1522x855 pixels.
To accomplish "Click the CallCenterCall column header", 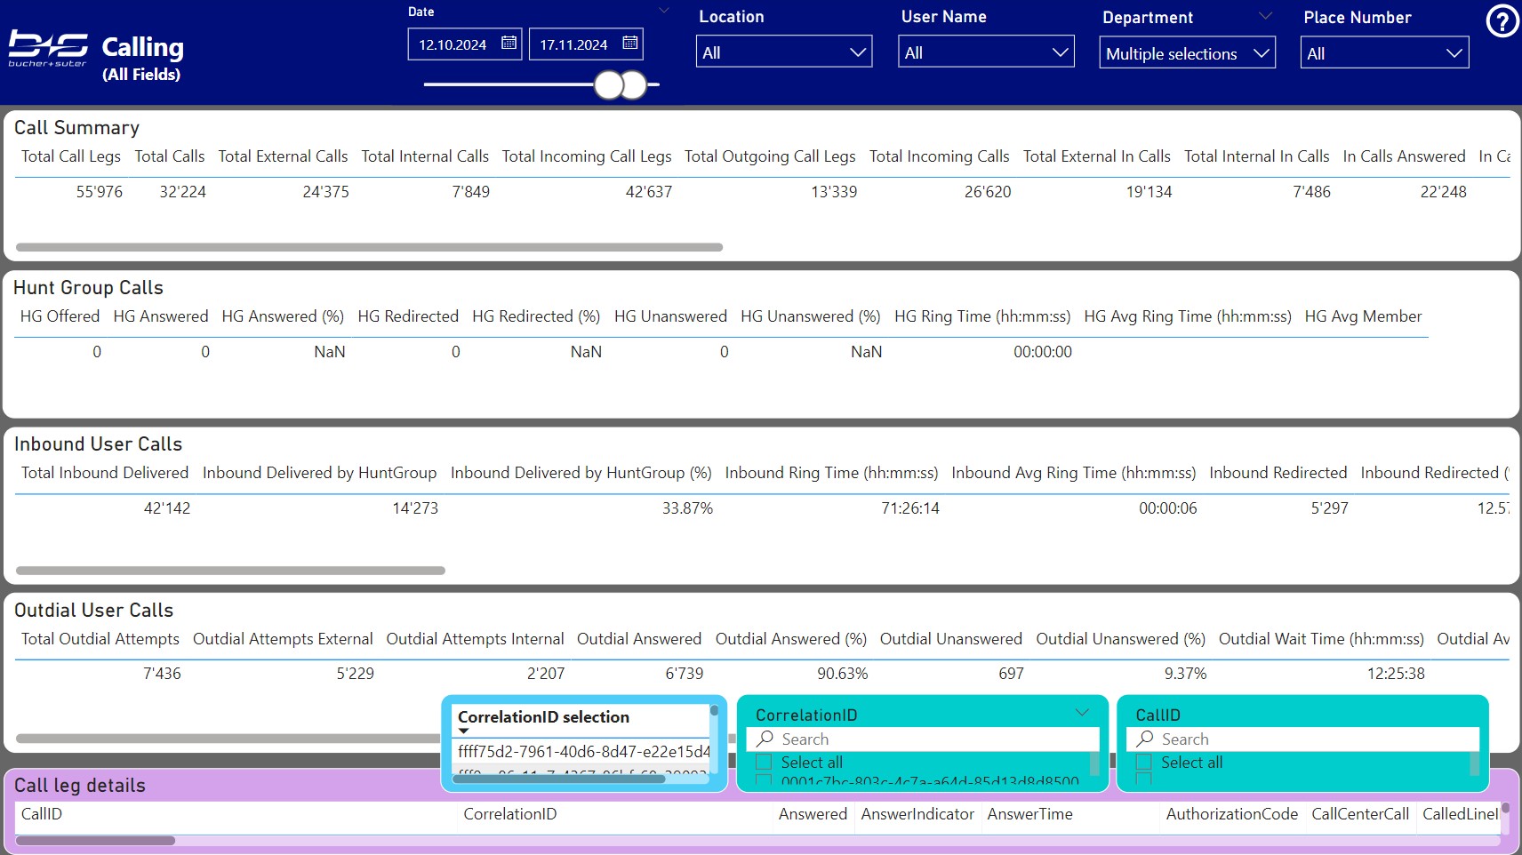I will click(1360, 814).
